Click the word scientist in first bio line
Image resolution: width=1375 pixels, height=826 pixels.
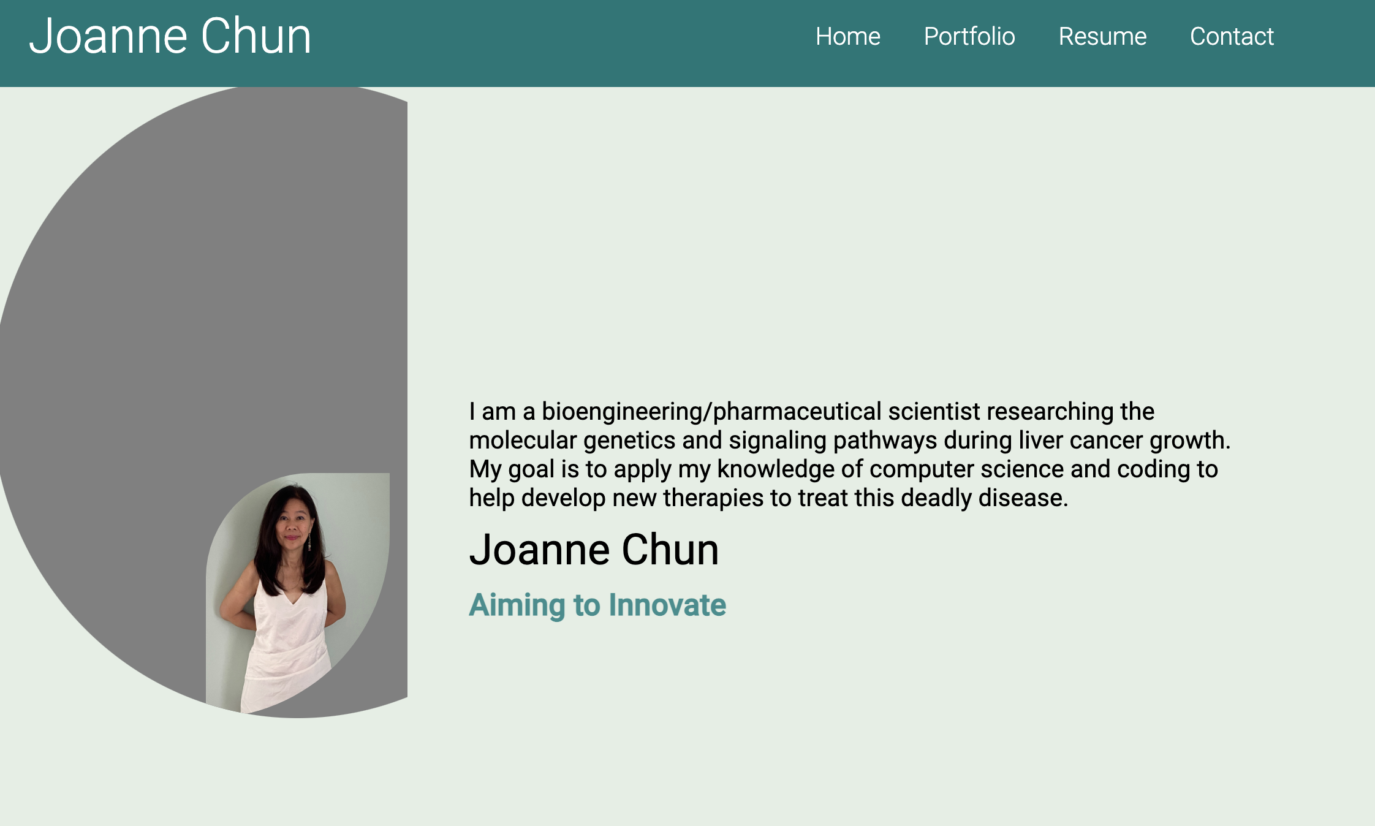(x=934, y=412)
